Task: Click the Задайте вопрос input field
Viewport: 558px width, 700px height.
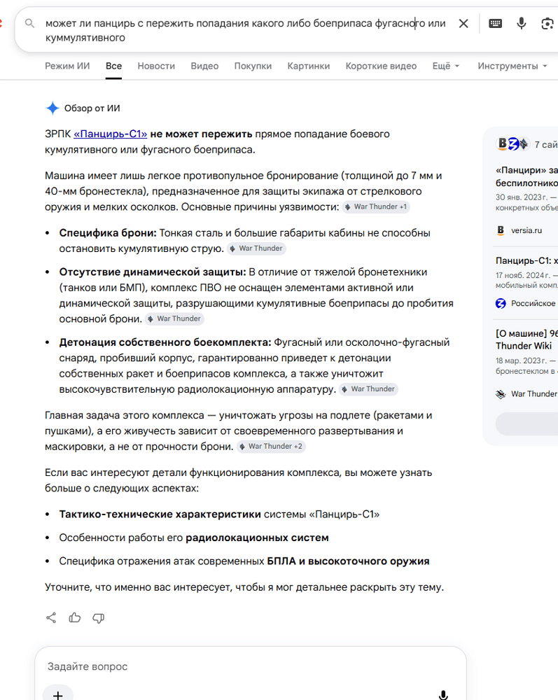Action: [250, 666]
